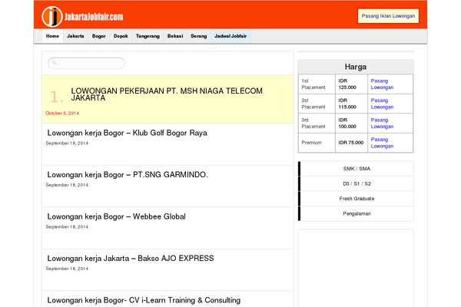461x307 pixels.
Task: Open CV i-Learn Training & Consulting listing
Action: click(144, 300)
